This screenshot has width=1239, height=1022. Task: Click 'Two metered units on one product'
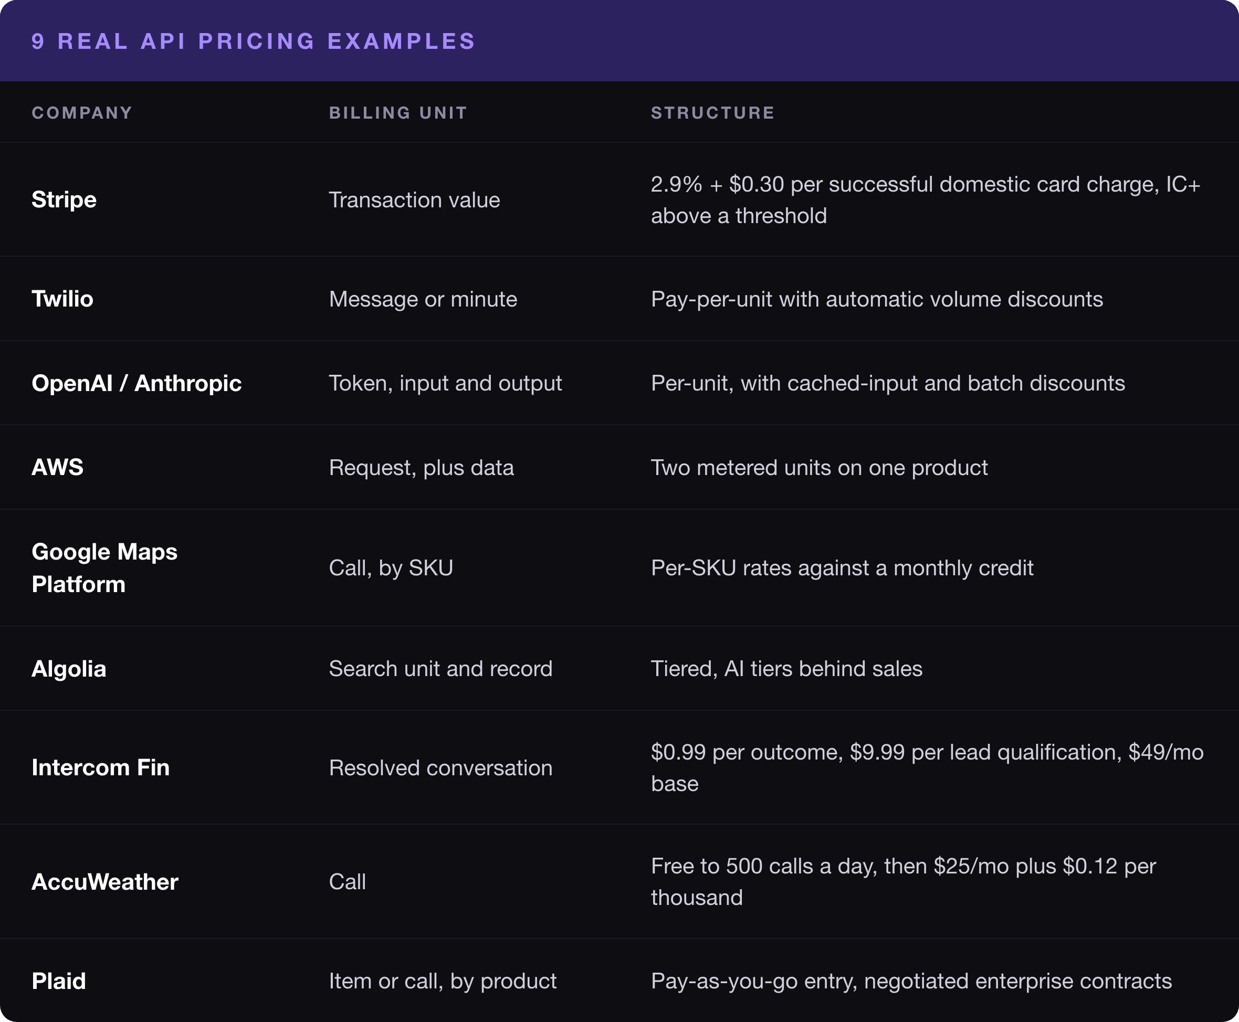pos(819,468)
